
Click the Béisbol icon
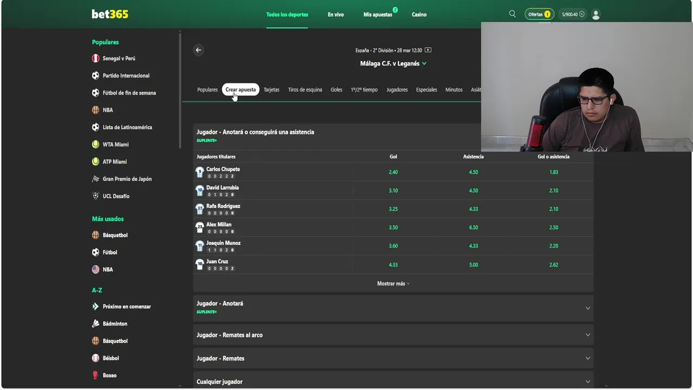[96, 358]
